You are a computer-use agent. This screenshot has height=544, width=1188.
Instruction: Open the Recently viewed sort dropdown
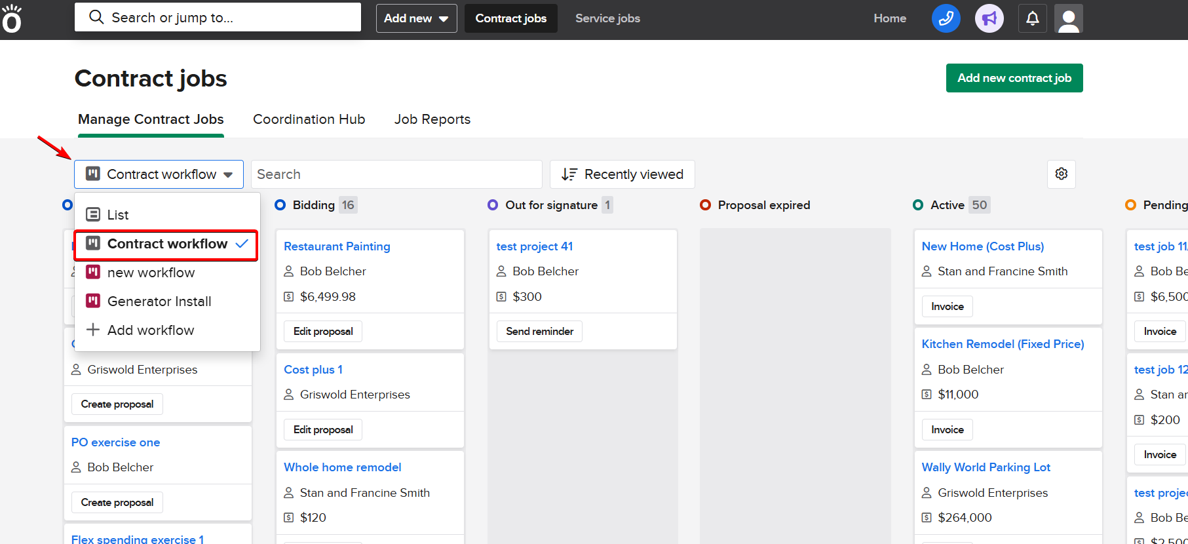pyautogui.click(x=622, y=174)
